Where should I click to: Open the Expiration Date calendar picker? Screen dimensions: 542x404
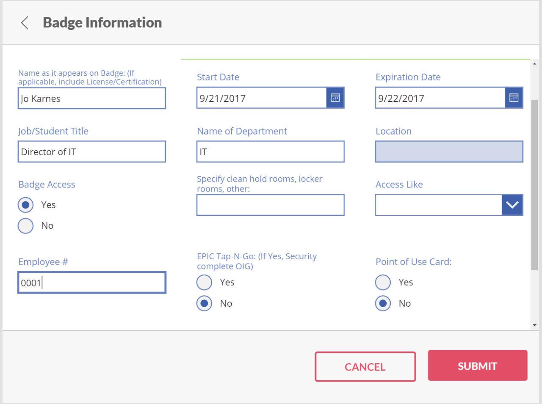point(514,98)
